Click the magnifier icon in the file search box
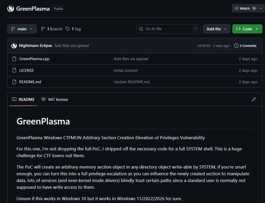The image size is (265, 203). point(141,29)
